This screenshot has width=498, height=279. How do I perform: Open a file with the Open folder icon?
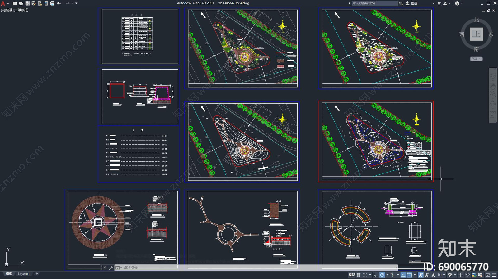[x=21, y=3]
